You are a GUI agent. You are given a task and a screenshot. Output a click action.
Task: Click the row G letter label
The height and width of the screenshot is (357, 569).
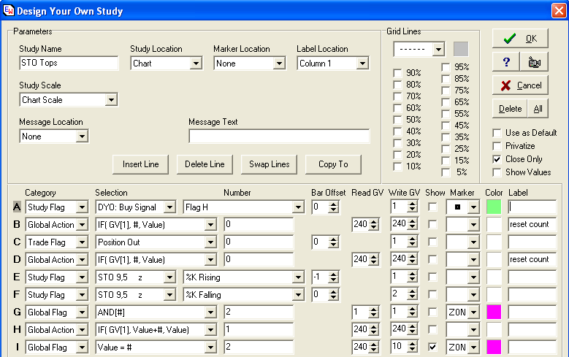16,312
